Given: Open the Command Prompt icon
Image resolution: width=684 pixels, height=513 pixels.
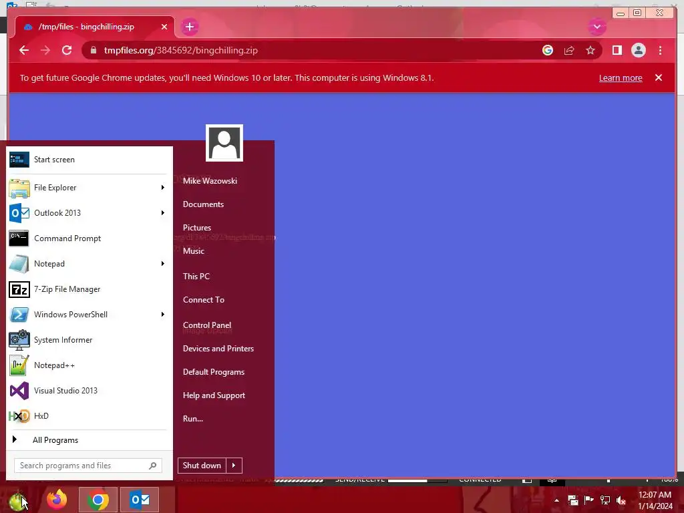Looking at the screenshot, I should (x=19, y=238).
